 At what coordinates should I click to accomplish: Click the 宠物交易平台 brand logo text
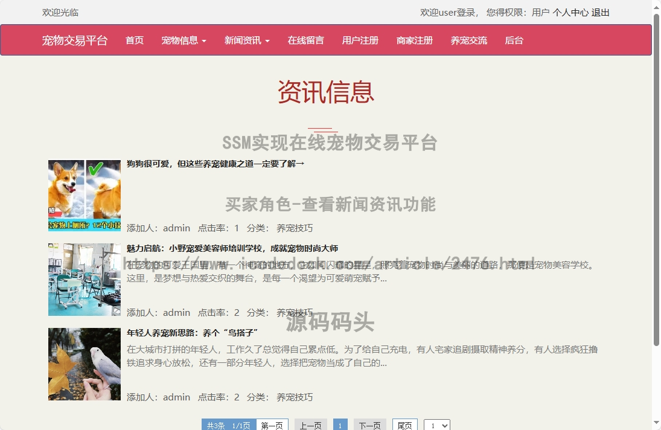point(75,40)
